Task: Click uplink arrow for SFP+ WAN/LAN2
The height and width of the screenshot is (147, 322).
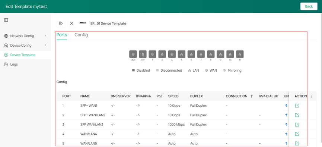Action: click(x=286, y=115)
